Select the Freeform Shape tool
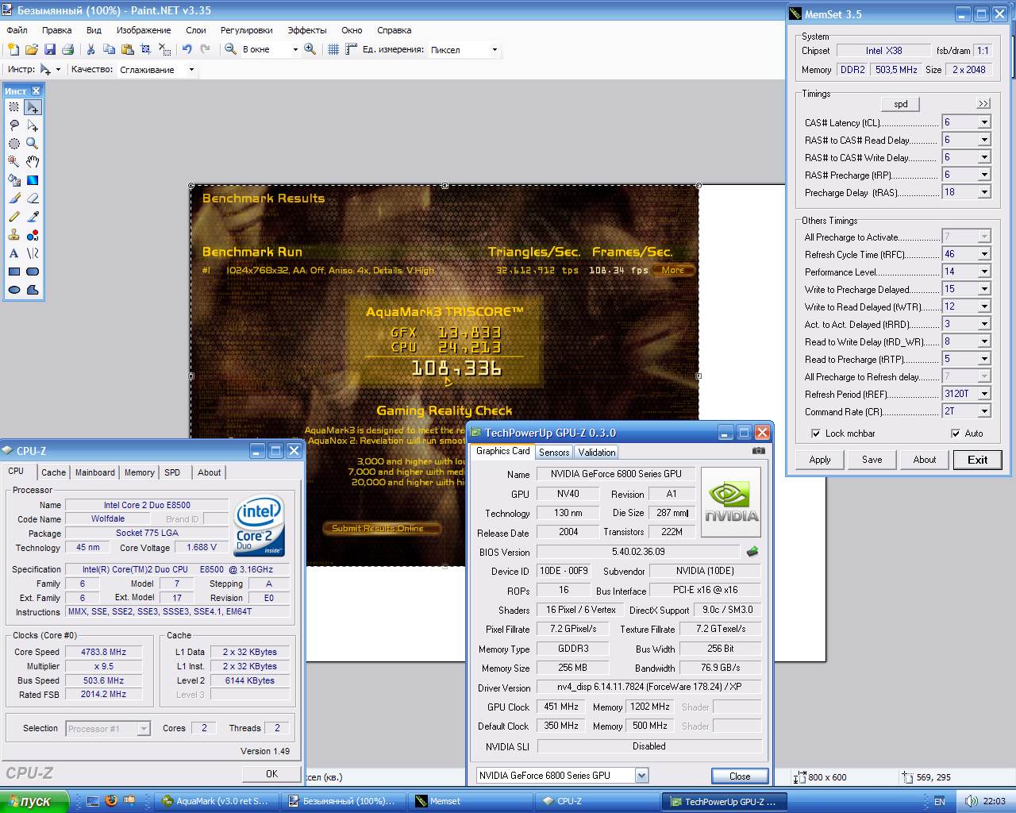 coord(33,290)
